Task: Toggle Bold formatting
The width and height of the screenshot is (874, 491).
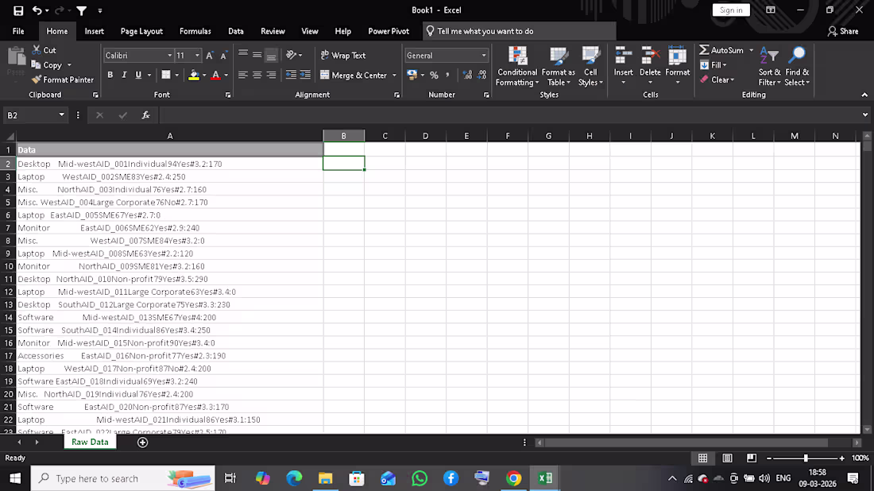Action: (x=110, y=75)
